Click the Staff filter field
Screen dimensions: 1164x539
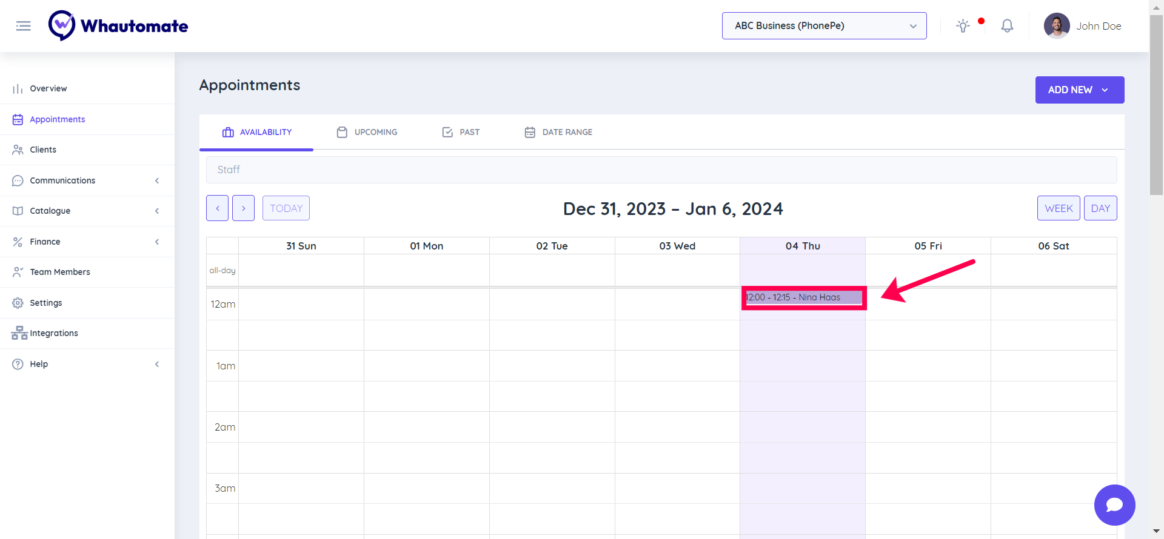point(661,170)
